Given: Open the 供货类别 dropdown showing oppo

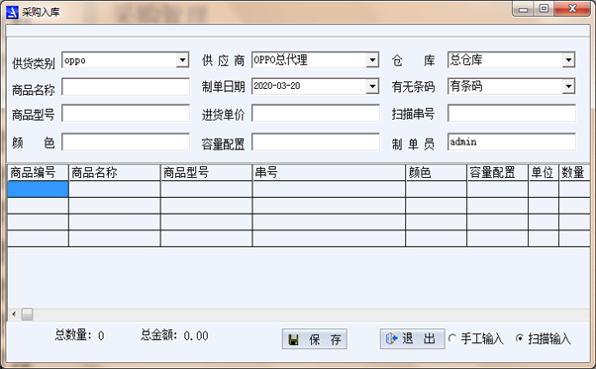Looking at the screenshot, I should coord(182,60).
